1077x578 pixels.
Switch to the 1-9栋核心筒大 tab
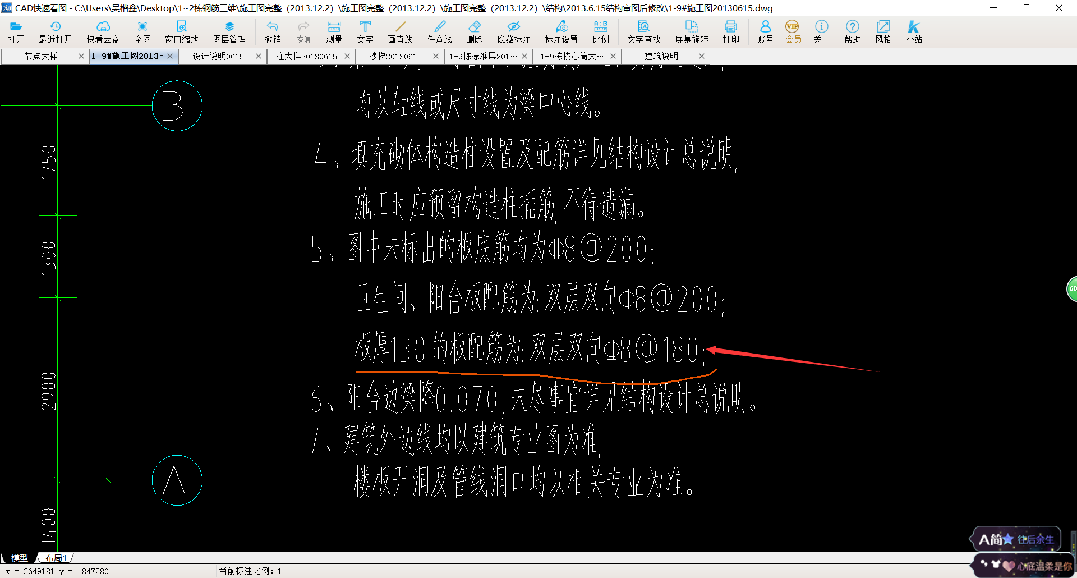[x=572, y=56]
